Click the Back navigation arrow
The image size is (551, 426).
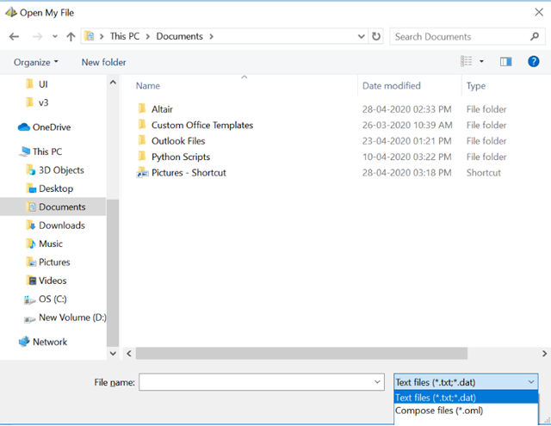(14, 37)
